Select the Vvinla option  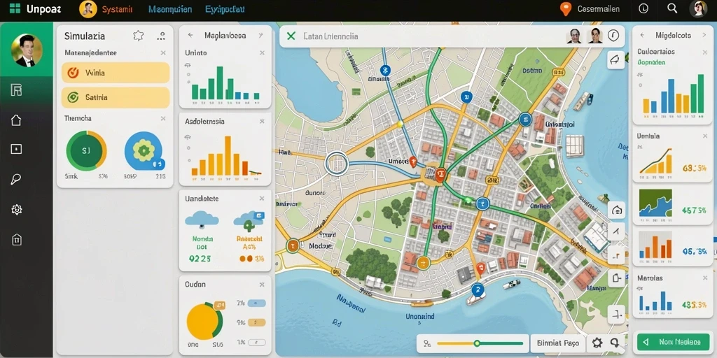pos(116,73)
